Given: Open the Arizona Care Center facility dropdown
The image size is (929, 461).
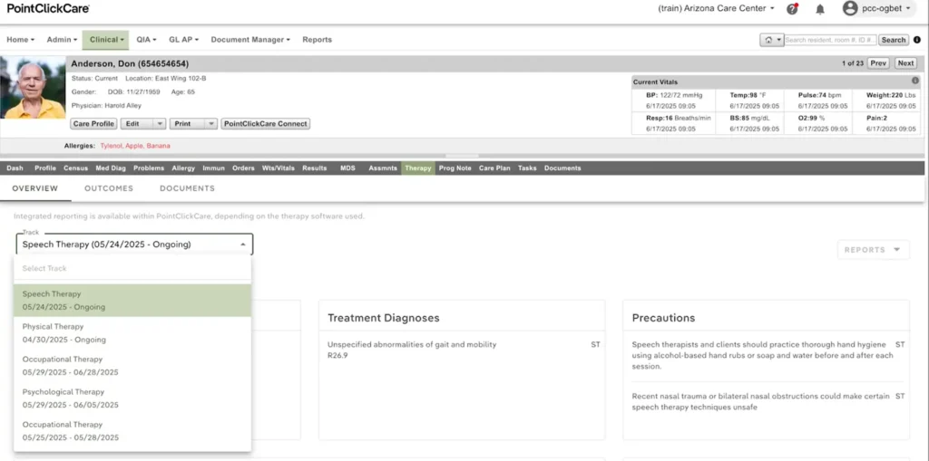Looking at the screenshot, I should (x=717, y=8).
